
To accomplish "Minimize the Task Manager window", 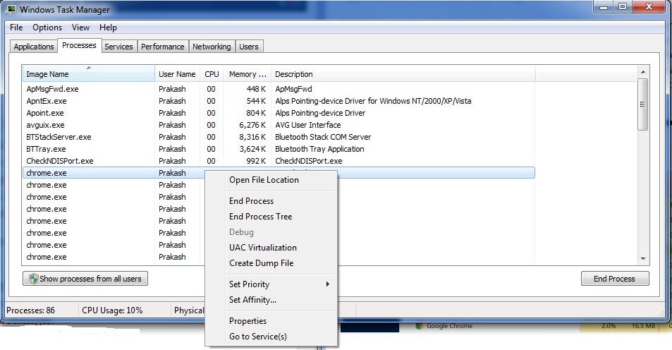I will (x=604, y=7).
